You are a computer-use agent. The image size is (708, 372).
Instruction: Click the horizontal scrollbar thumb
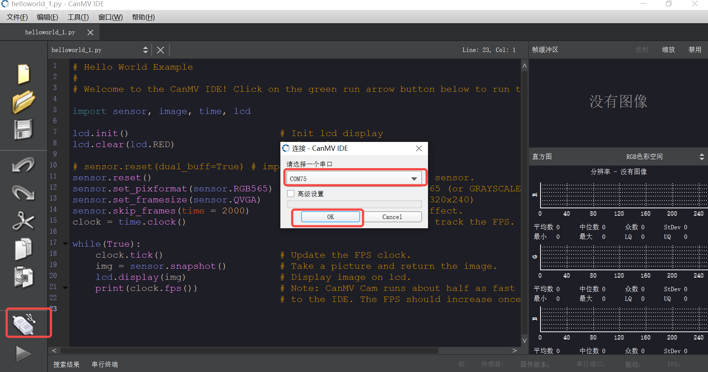[x=249, y=351]
